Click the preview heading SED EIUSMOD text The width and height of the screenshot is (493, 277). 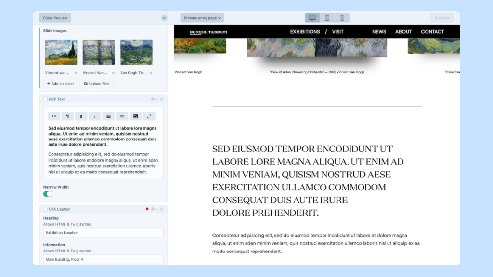(308, 181)
